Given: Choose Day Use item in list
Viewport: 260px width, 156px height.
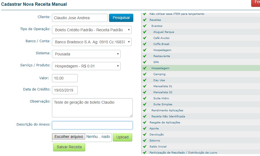Looking at the screenshot, I should click(x=159, y=80).
